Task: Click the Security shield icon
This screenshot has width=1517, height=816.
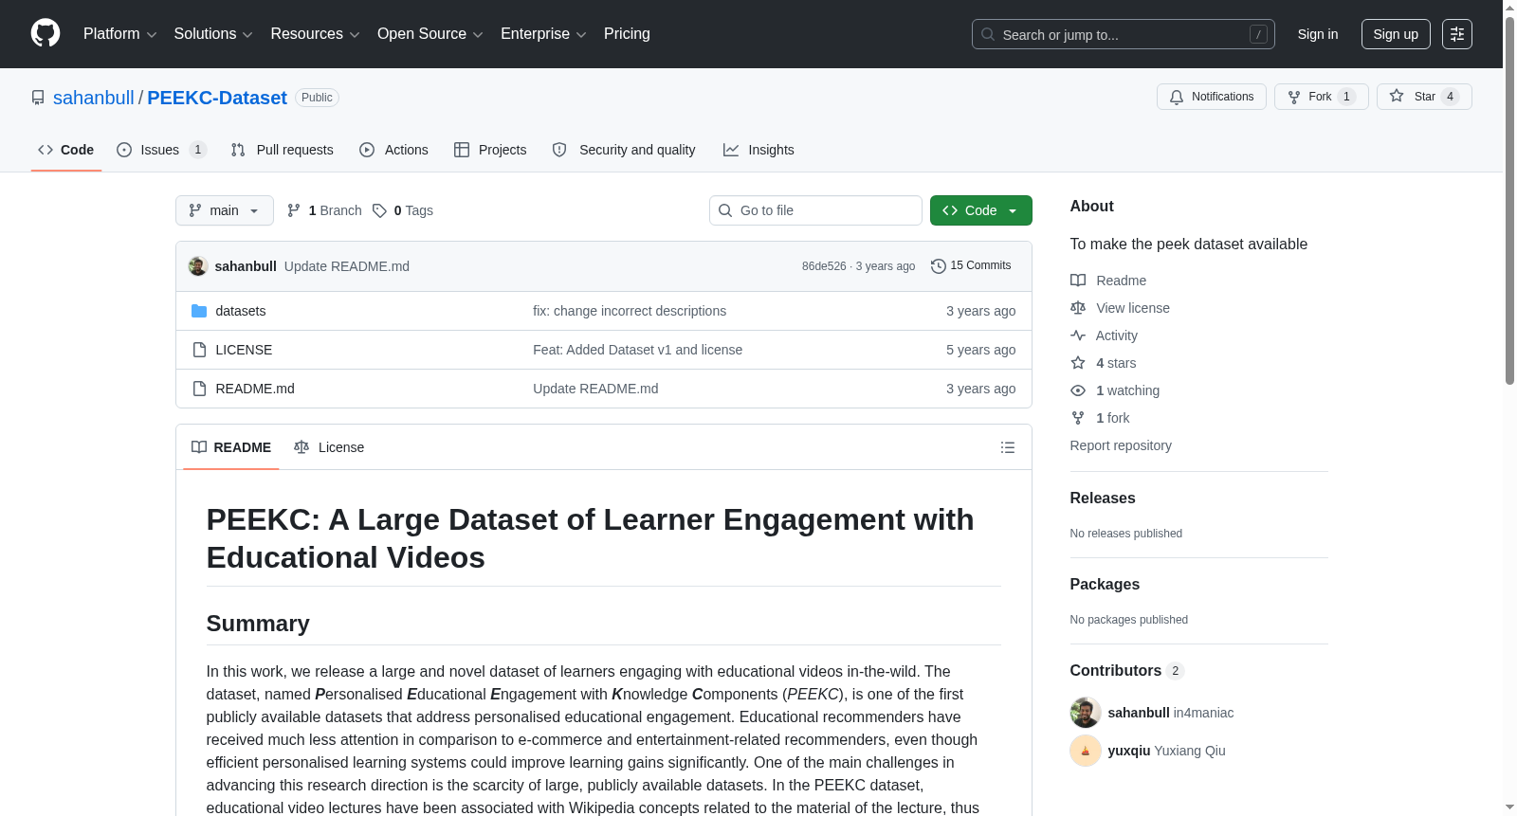Action: pyautogui.click(x=559, y=150)
